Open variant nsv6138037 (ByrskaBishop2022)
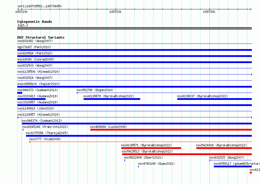 202,96
